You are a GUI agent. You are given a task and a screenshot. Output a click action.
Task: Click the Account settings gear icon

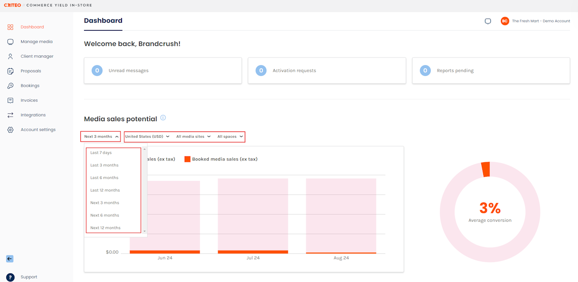pyautogui.click(x=10, y=130)
